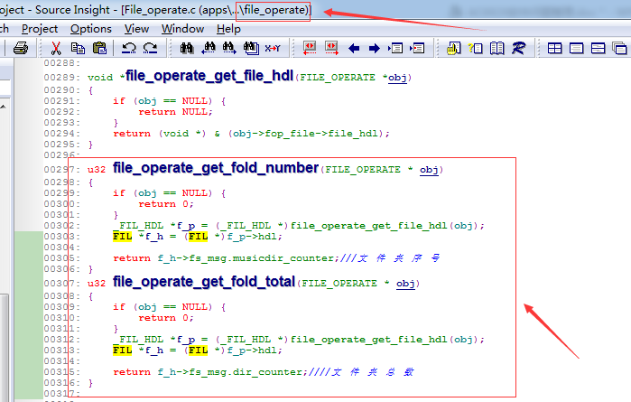Undo the last edit
Screen dimensions: 631x402
[129, 49]
